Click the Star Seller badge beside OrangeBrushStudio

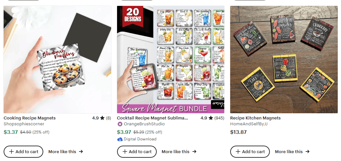(120, 124)
